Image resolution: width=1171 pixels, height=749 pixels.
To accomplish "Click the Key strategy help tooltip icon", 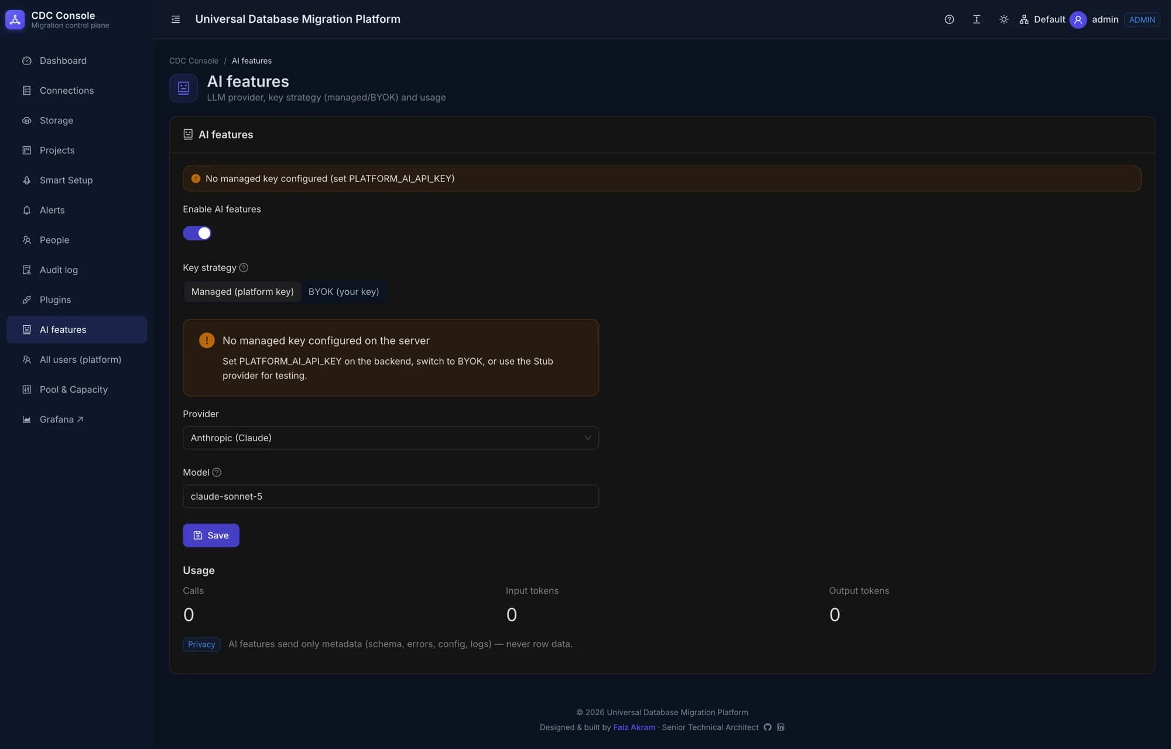I will click(x=244, y=267).
